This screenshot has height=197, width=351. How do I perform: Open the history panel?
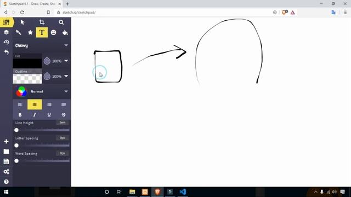coord(6,42)
